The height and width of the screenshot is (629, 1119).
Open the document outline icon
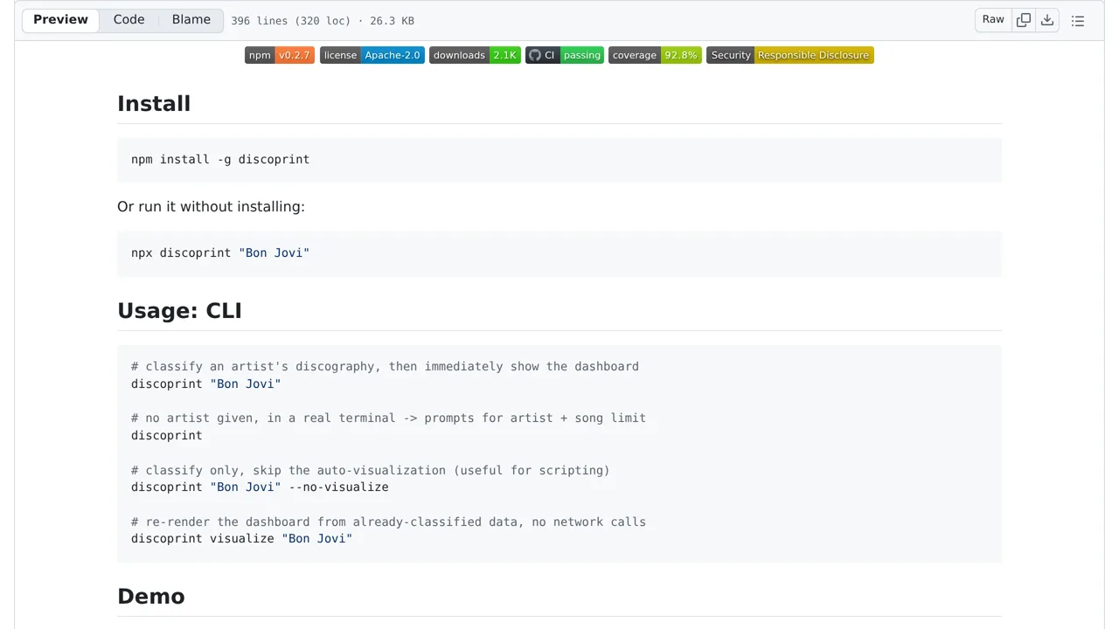pyautogui.click(x=1078, y=20)
